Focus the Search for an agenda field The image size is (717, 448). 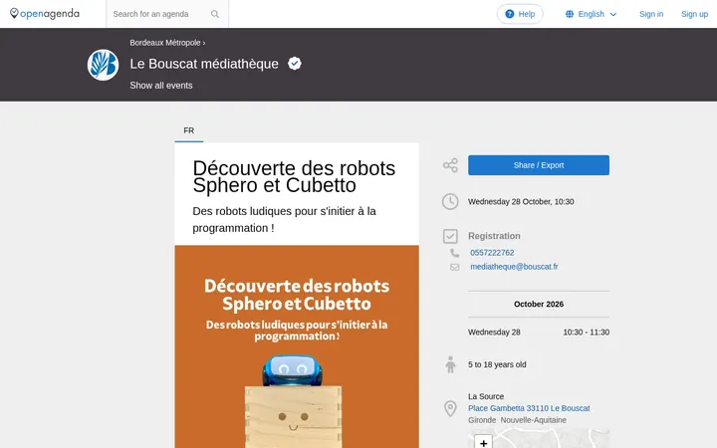[167, 14]
